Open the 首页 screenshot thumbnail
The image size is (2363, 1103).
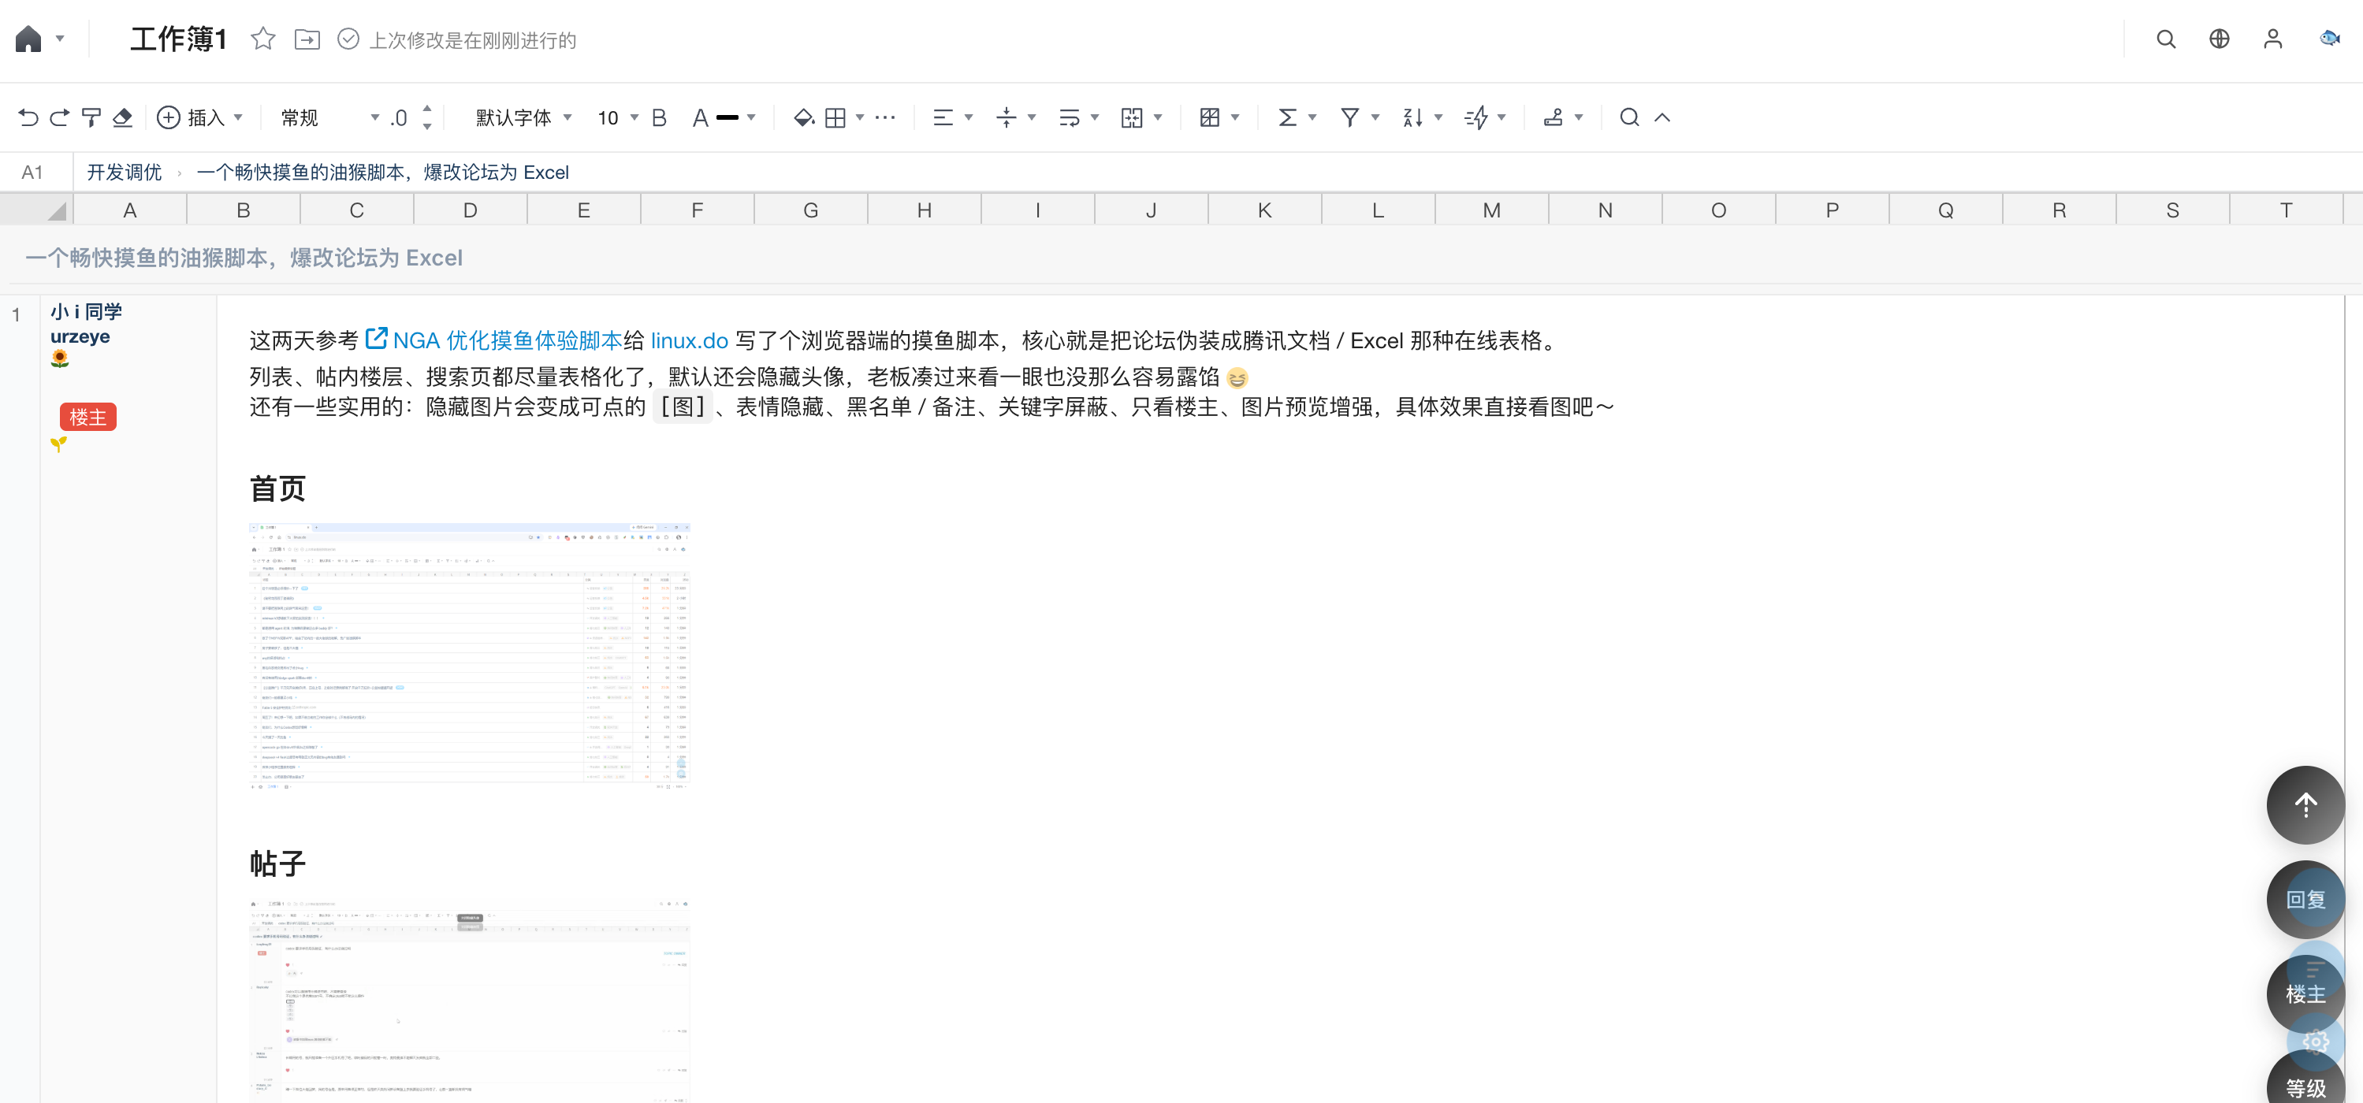(470, 656)
